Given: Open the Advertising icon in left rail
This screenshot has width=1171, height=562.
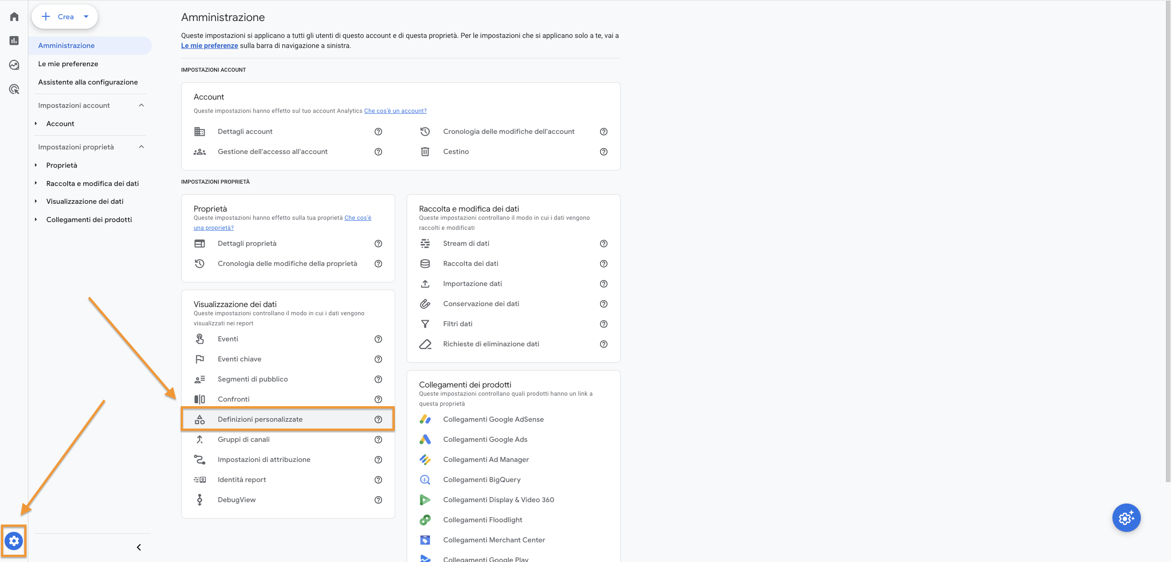Looking at the screenshot, I should tap(14, 89).
